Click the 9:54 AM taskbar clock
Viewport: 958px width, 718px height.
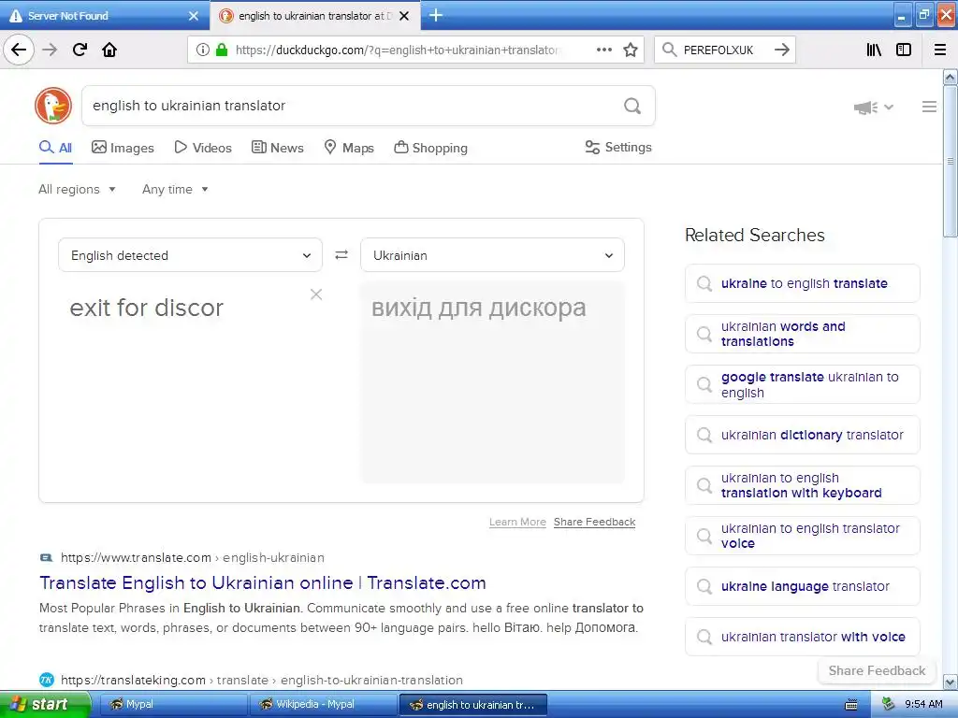click(923, 705)
